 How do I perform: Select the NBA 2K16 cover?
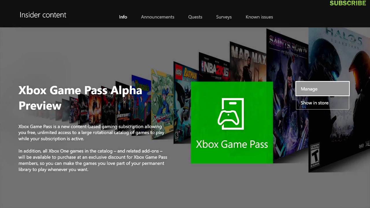214,67
